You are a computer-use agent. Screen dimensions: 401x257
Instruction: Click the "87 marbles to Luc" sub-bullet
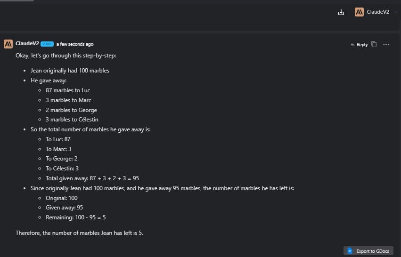[x=68, y=90]
